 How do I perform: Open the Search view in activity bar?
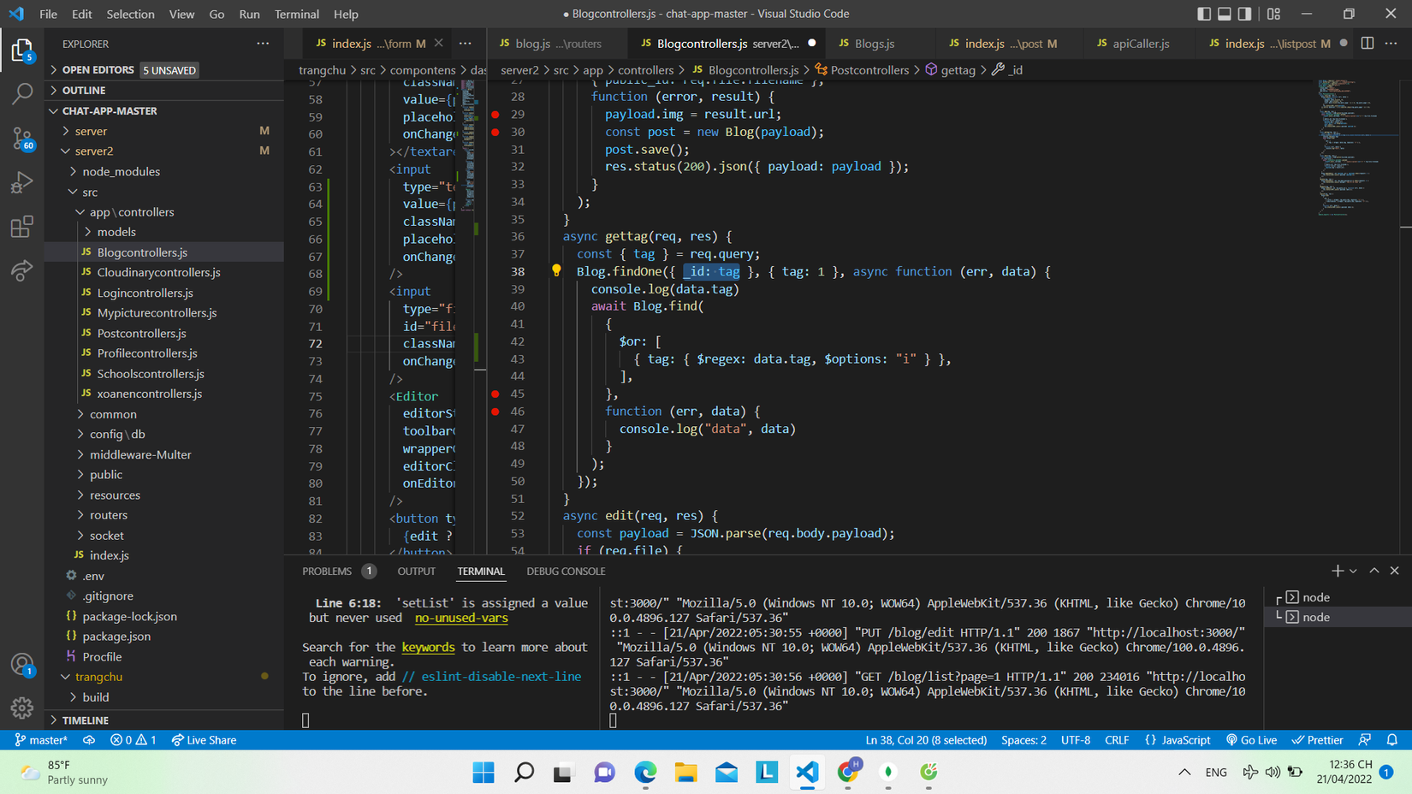22,93
